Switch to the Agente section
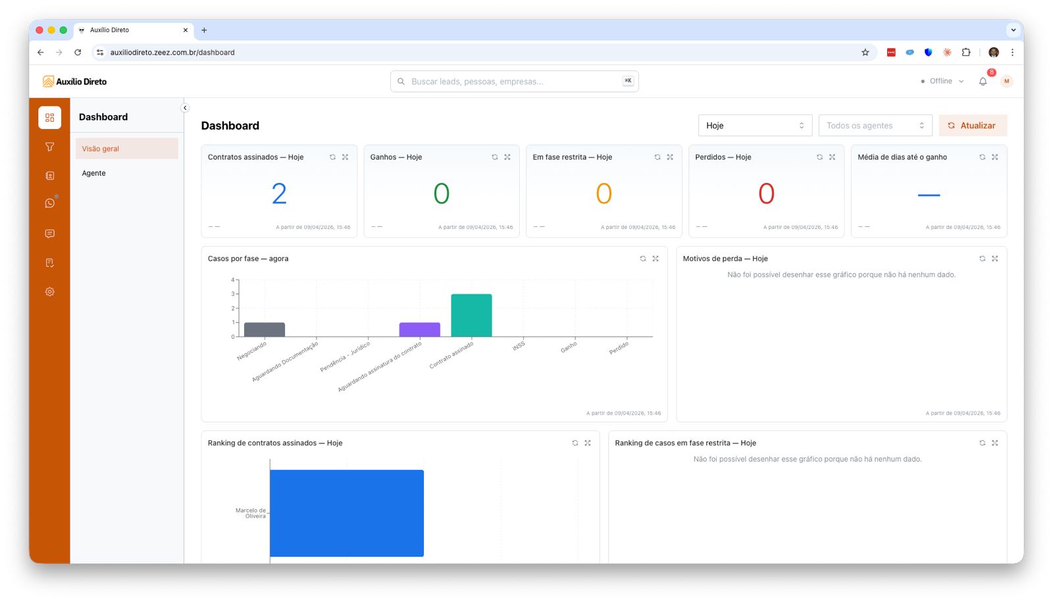This screenshot has height=602, width=1053. click(94, 173)
